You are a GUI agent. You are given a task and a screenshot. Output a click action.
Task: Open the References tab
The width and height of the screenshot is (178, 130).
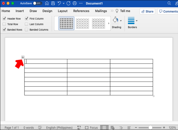pos(81,11)
